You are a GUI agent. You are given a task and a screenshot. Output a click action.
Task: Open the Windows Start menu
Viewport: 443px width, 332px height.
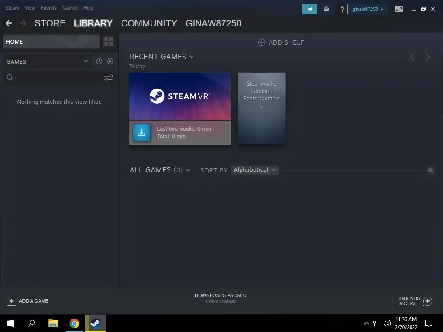tap(10, 323)
